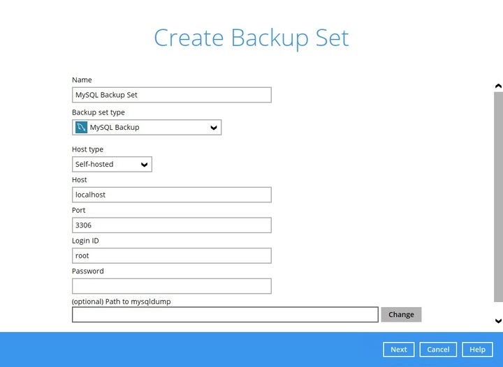Focus the empty Password field
The height and width of the screenshot is (367, 503).
pos(172,286)
